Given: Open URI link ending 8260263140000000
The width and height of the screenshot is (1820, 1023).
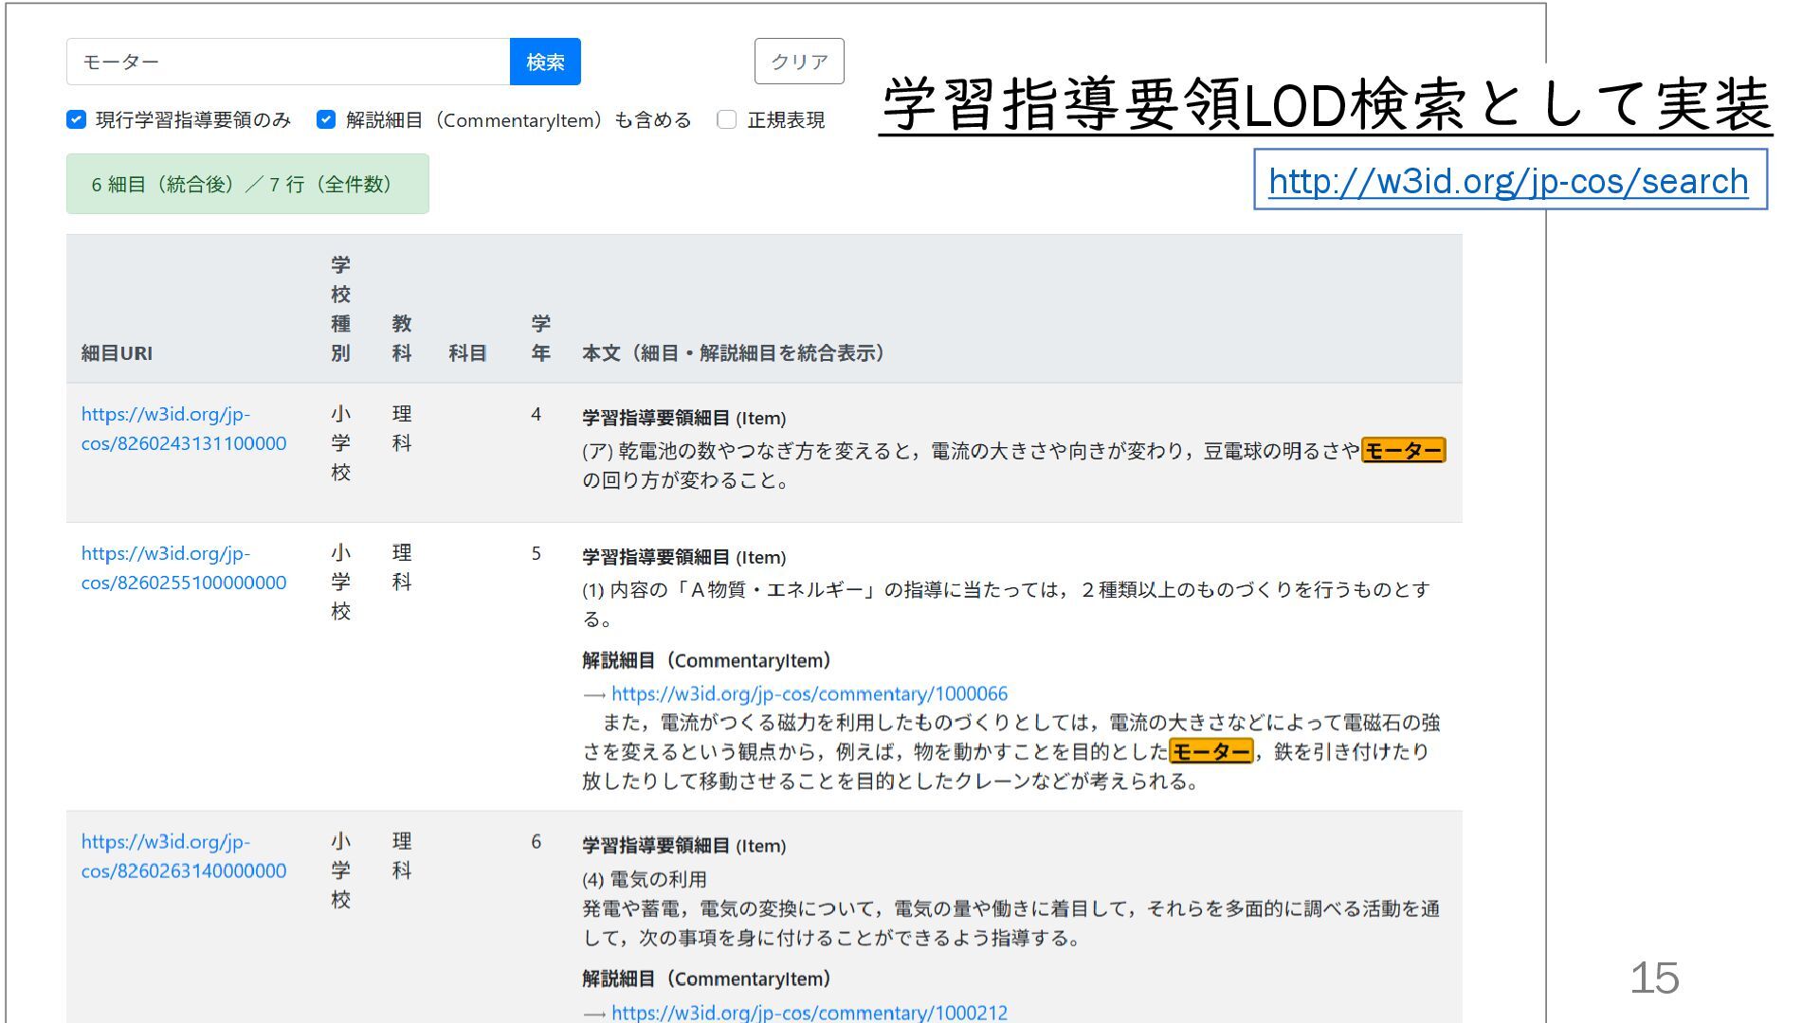Looking at the screenshot, I should coord(183,855).
